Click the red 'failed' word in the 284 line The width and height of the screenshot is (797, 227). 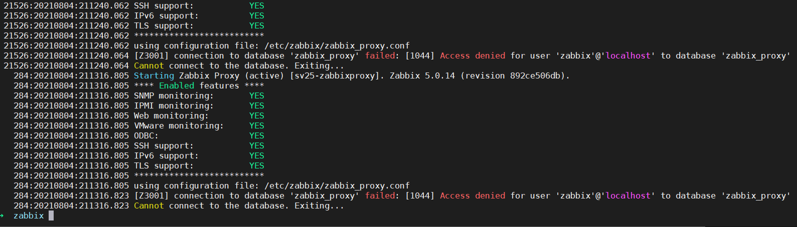(380, 195)
